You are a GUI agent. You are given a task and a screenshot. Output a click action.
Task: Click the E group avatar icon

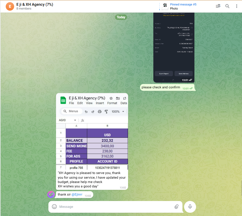coord(10,6)
